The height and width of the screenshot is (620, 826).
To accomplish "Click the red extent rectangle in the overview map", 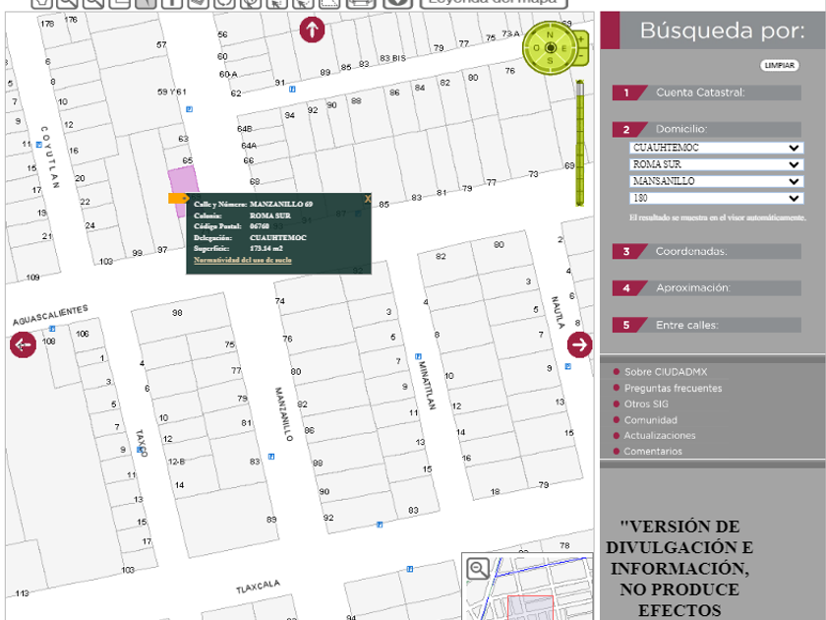I will coord(530,607).
